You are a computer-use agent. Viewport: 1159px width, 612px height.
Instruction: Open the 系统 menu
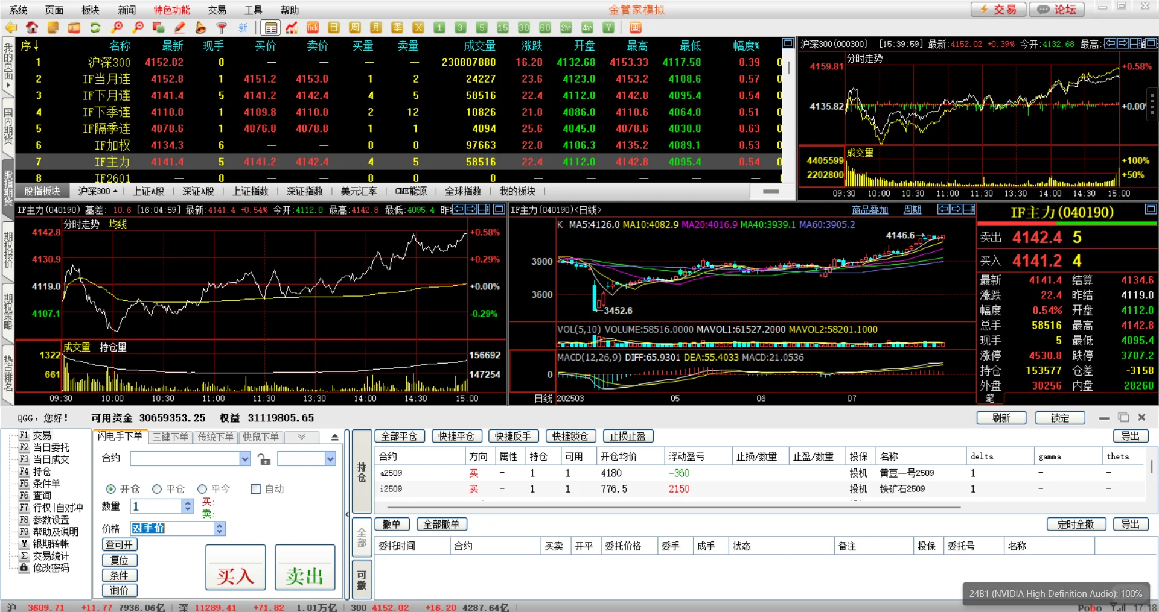18,10
